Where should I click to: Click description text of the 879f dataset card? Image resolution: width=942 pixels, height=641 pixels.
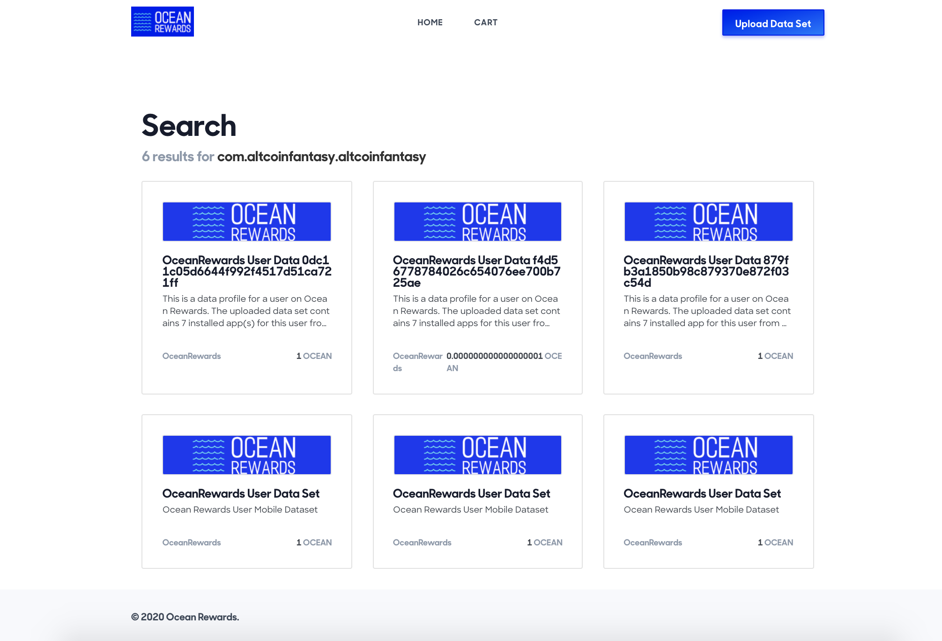706,311
